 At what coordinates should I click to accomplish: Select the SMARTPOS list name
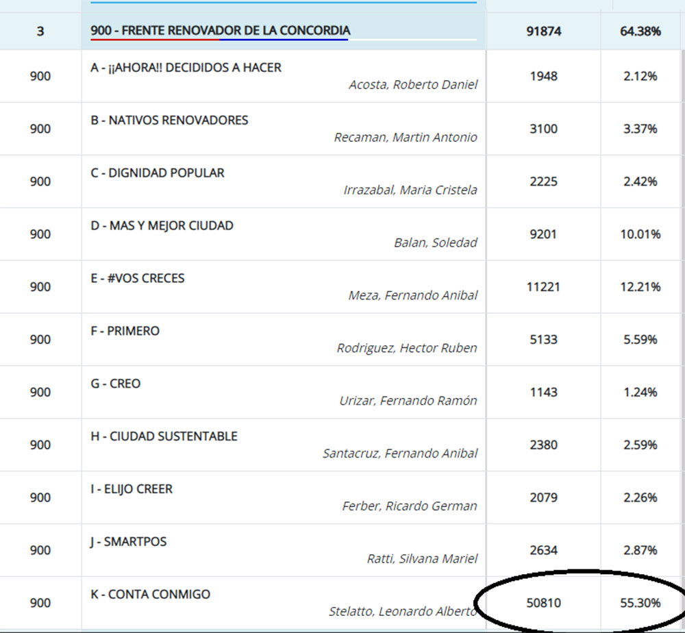[128, 543]
